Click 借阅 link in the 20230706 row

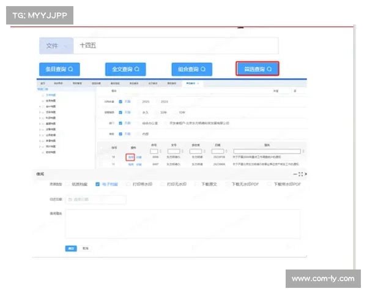130,157
